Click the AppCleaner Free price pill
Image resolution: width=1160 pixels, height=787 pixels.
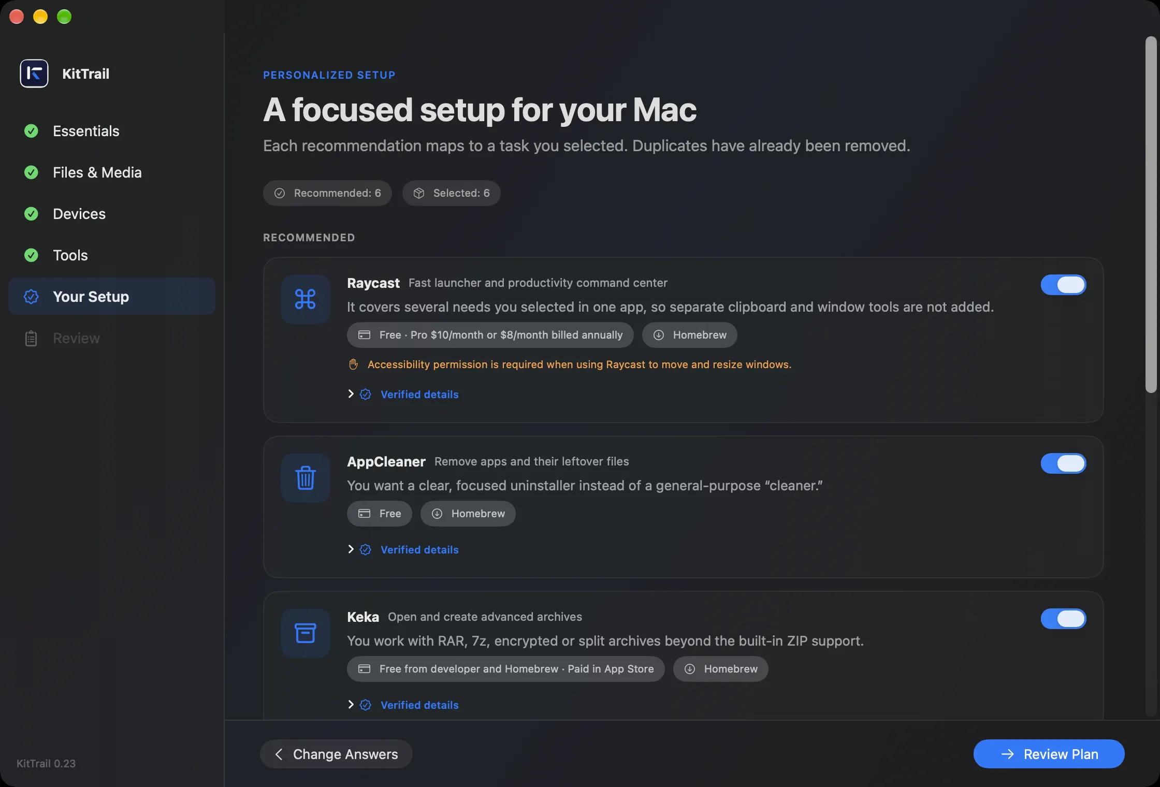click(379, 514)
